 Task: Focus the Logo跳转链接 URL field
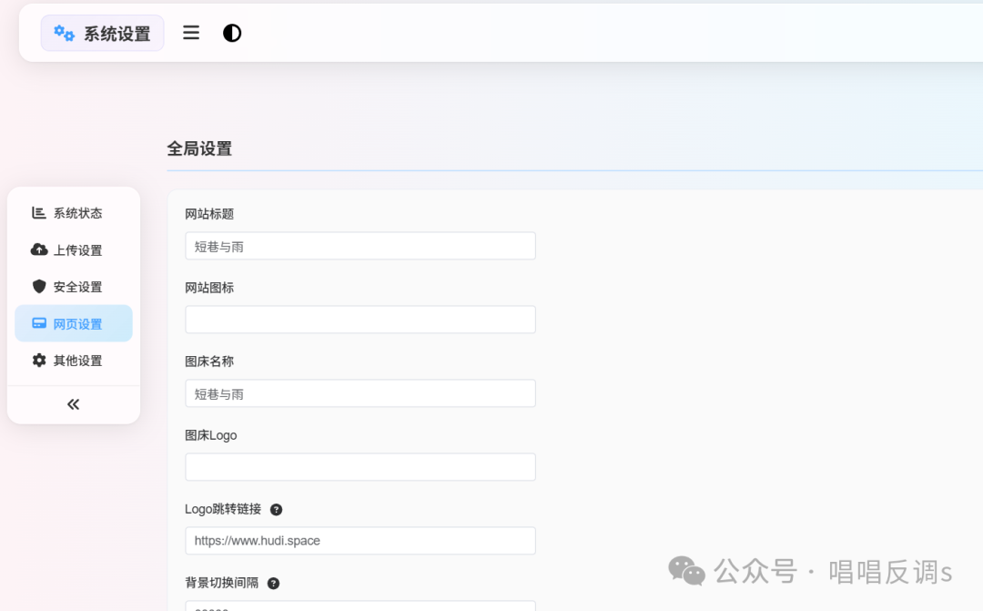[x=360, y=541]
